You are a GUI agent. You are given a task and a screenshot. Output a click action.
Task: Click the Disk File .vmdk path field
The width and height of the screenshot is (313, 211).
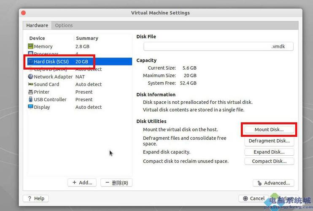[219, 46]
